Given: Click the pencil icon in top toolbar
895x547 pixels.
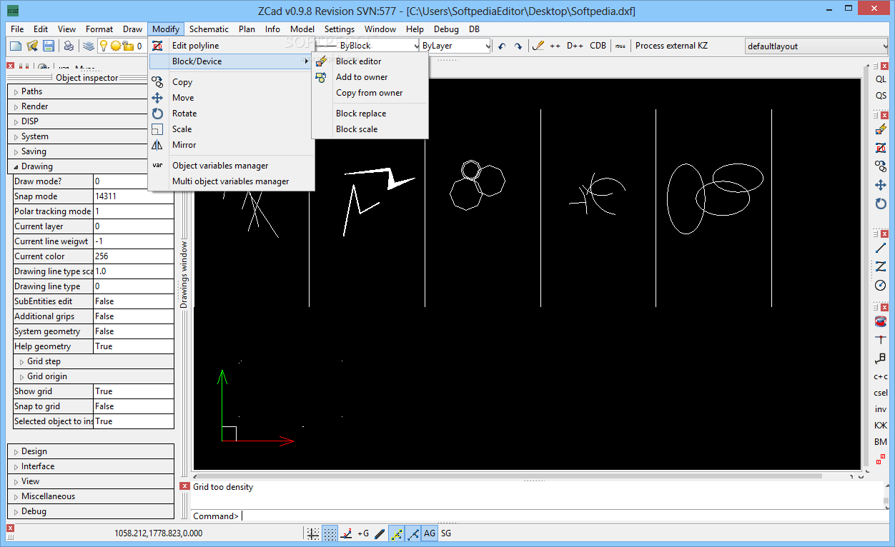Looking at the screenshot, I should (x=538, y=46).
